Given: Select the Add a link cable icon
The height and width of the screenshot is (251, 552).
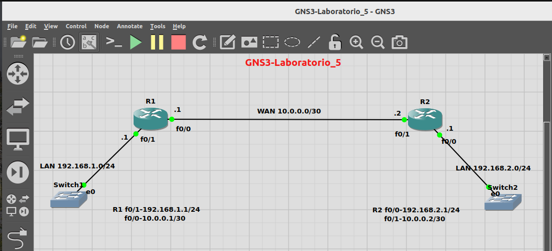Looking at the screenshot, I should [x=18, y=238].
